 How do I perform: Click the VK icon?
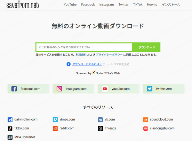click(x=100, y=120)
